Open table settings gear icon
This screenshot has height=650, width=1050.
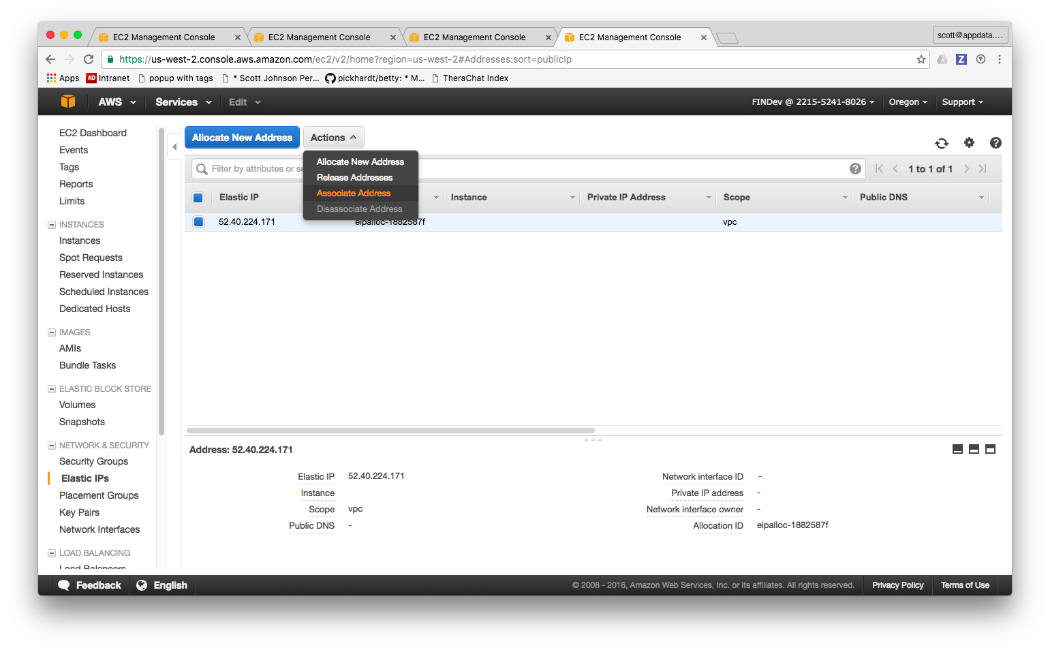[x=969, y=142]
